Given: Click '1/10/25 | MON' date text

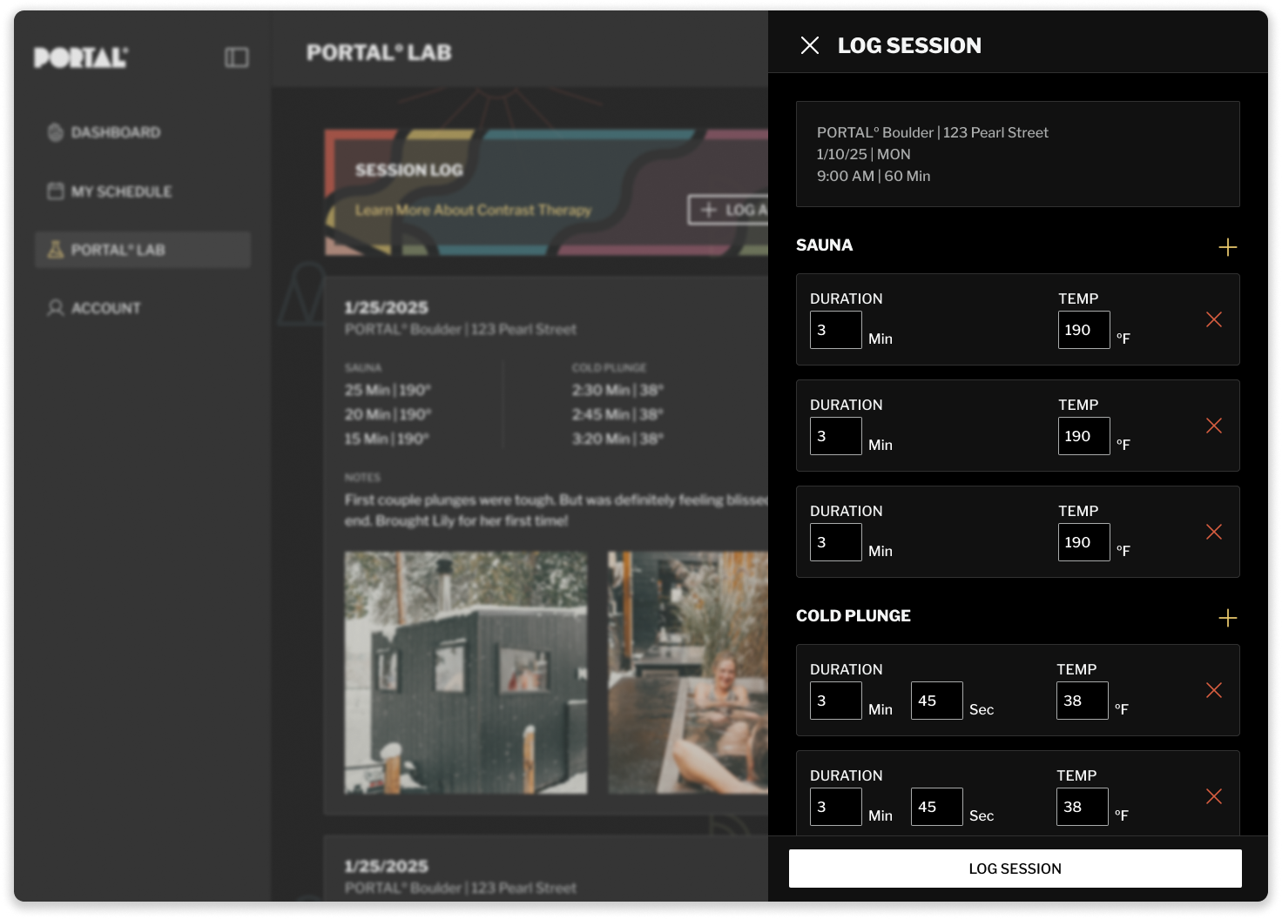Looking at the screenshot, I should click(864, 154).
